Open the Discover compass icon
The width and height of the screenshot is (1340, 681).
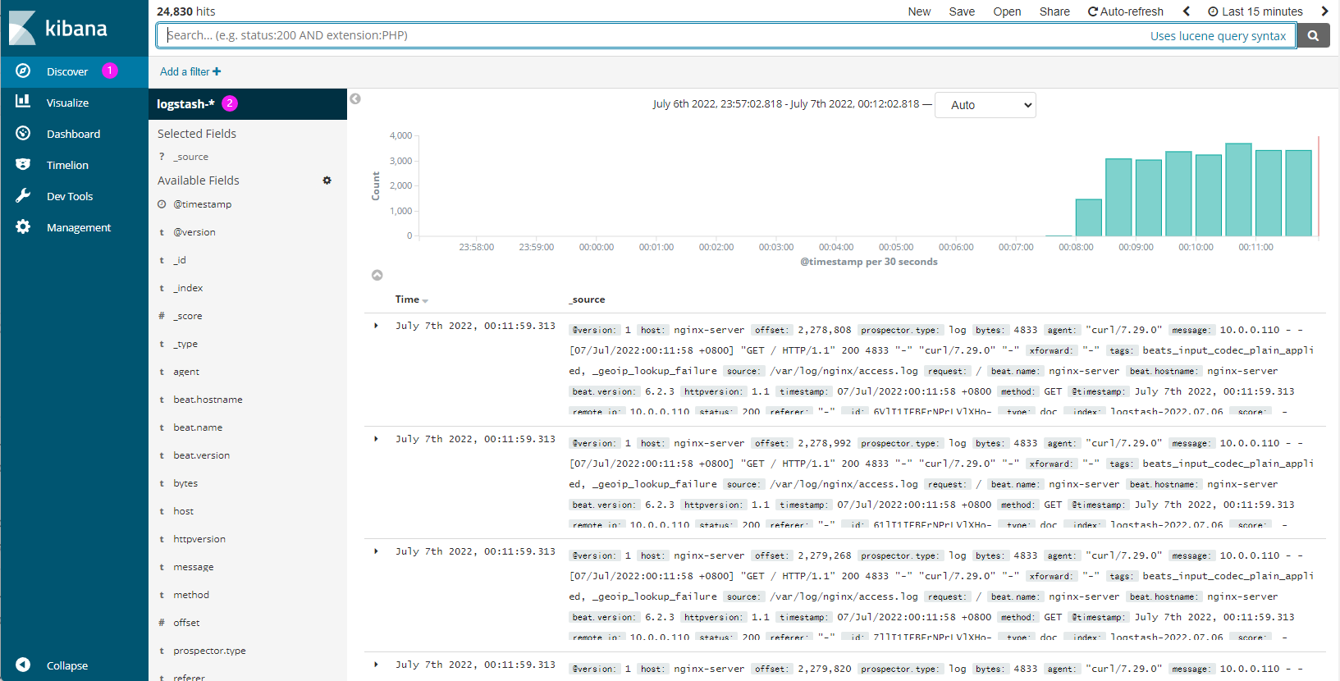point(23,71)
